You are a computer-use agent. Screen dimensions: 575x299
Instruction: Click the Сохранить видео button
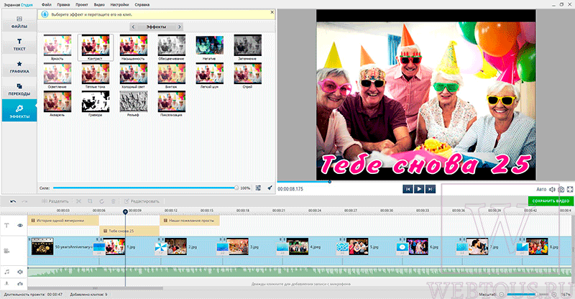[551, 201]
